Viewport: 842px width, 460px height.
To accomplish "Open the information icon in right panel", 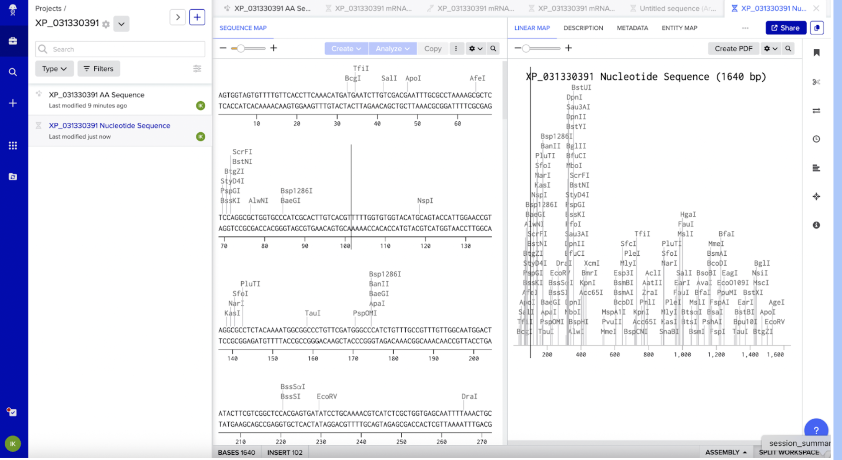I will click(x=816, y=225).
